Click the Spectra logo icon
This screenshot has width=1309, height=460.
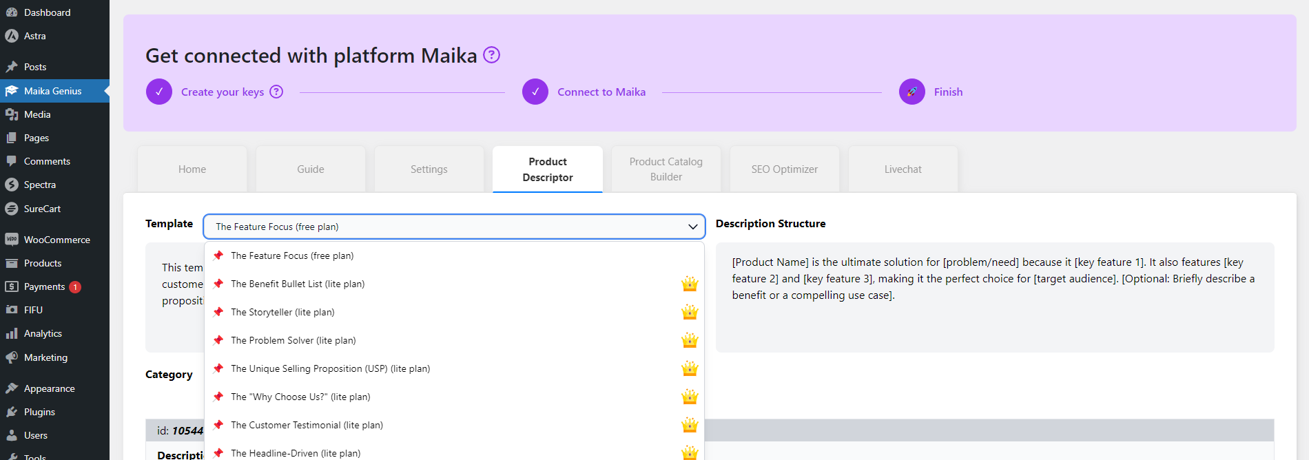(x=12, y=185)
